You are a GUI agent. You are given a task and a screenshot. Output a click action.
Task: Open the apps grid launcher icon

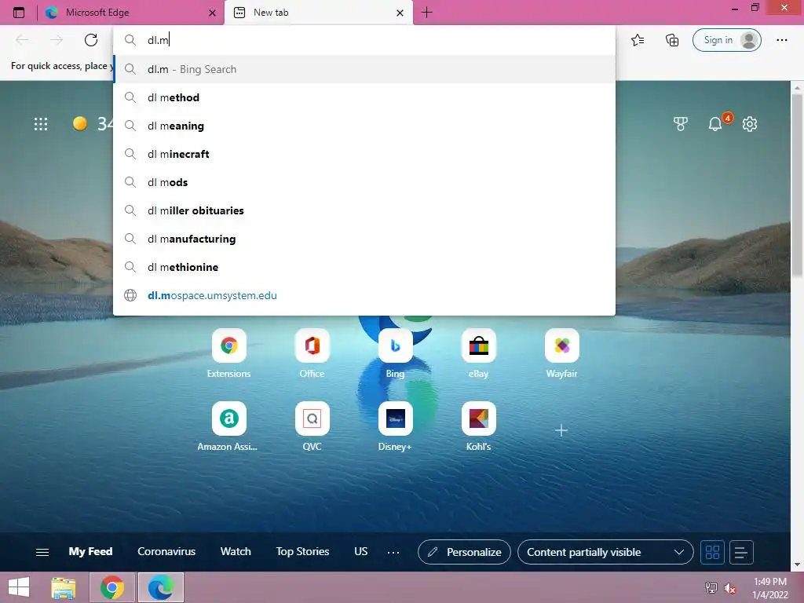tap(41, 123)
